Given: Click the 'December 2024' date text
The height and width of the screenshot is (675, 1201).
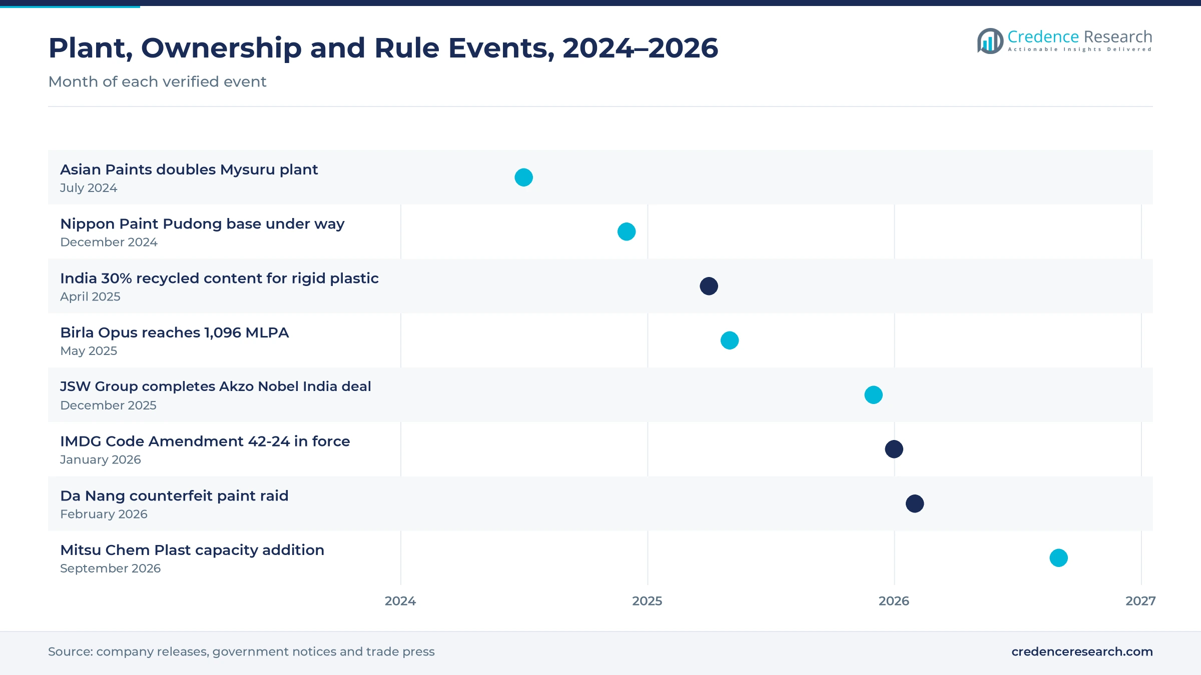Looking at the screenshot, I should coord(109,242).
